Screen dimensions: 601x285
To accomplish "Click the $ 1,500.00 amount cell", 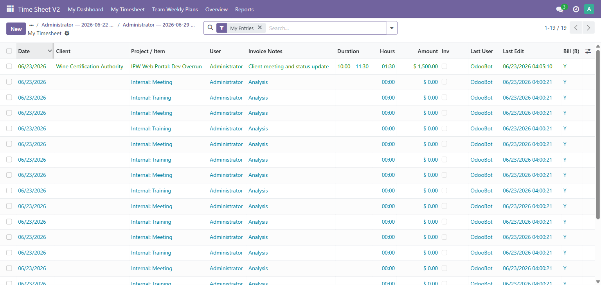I will click(x=426, y=66).
